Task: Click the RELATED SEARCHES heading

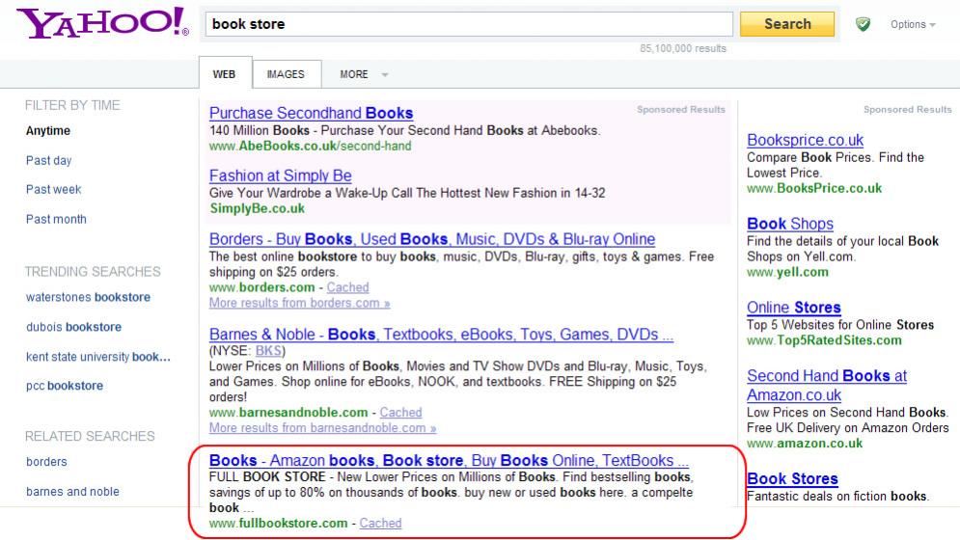Action: click(x=90, y=437)
